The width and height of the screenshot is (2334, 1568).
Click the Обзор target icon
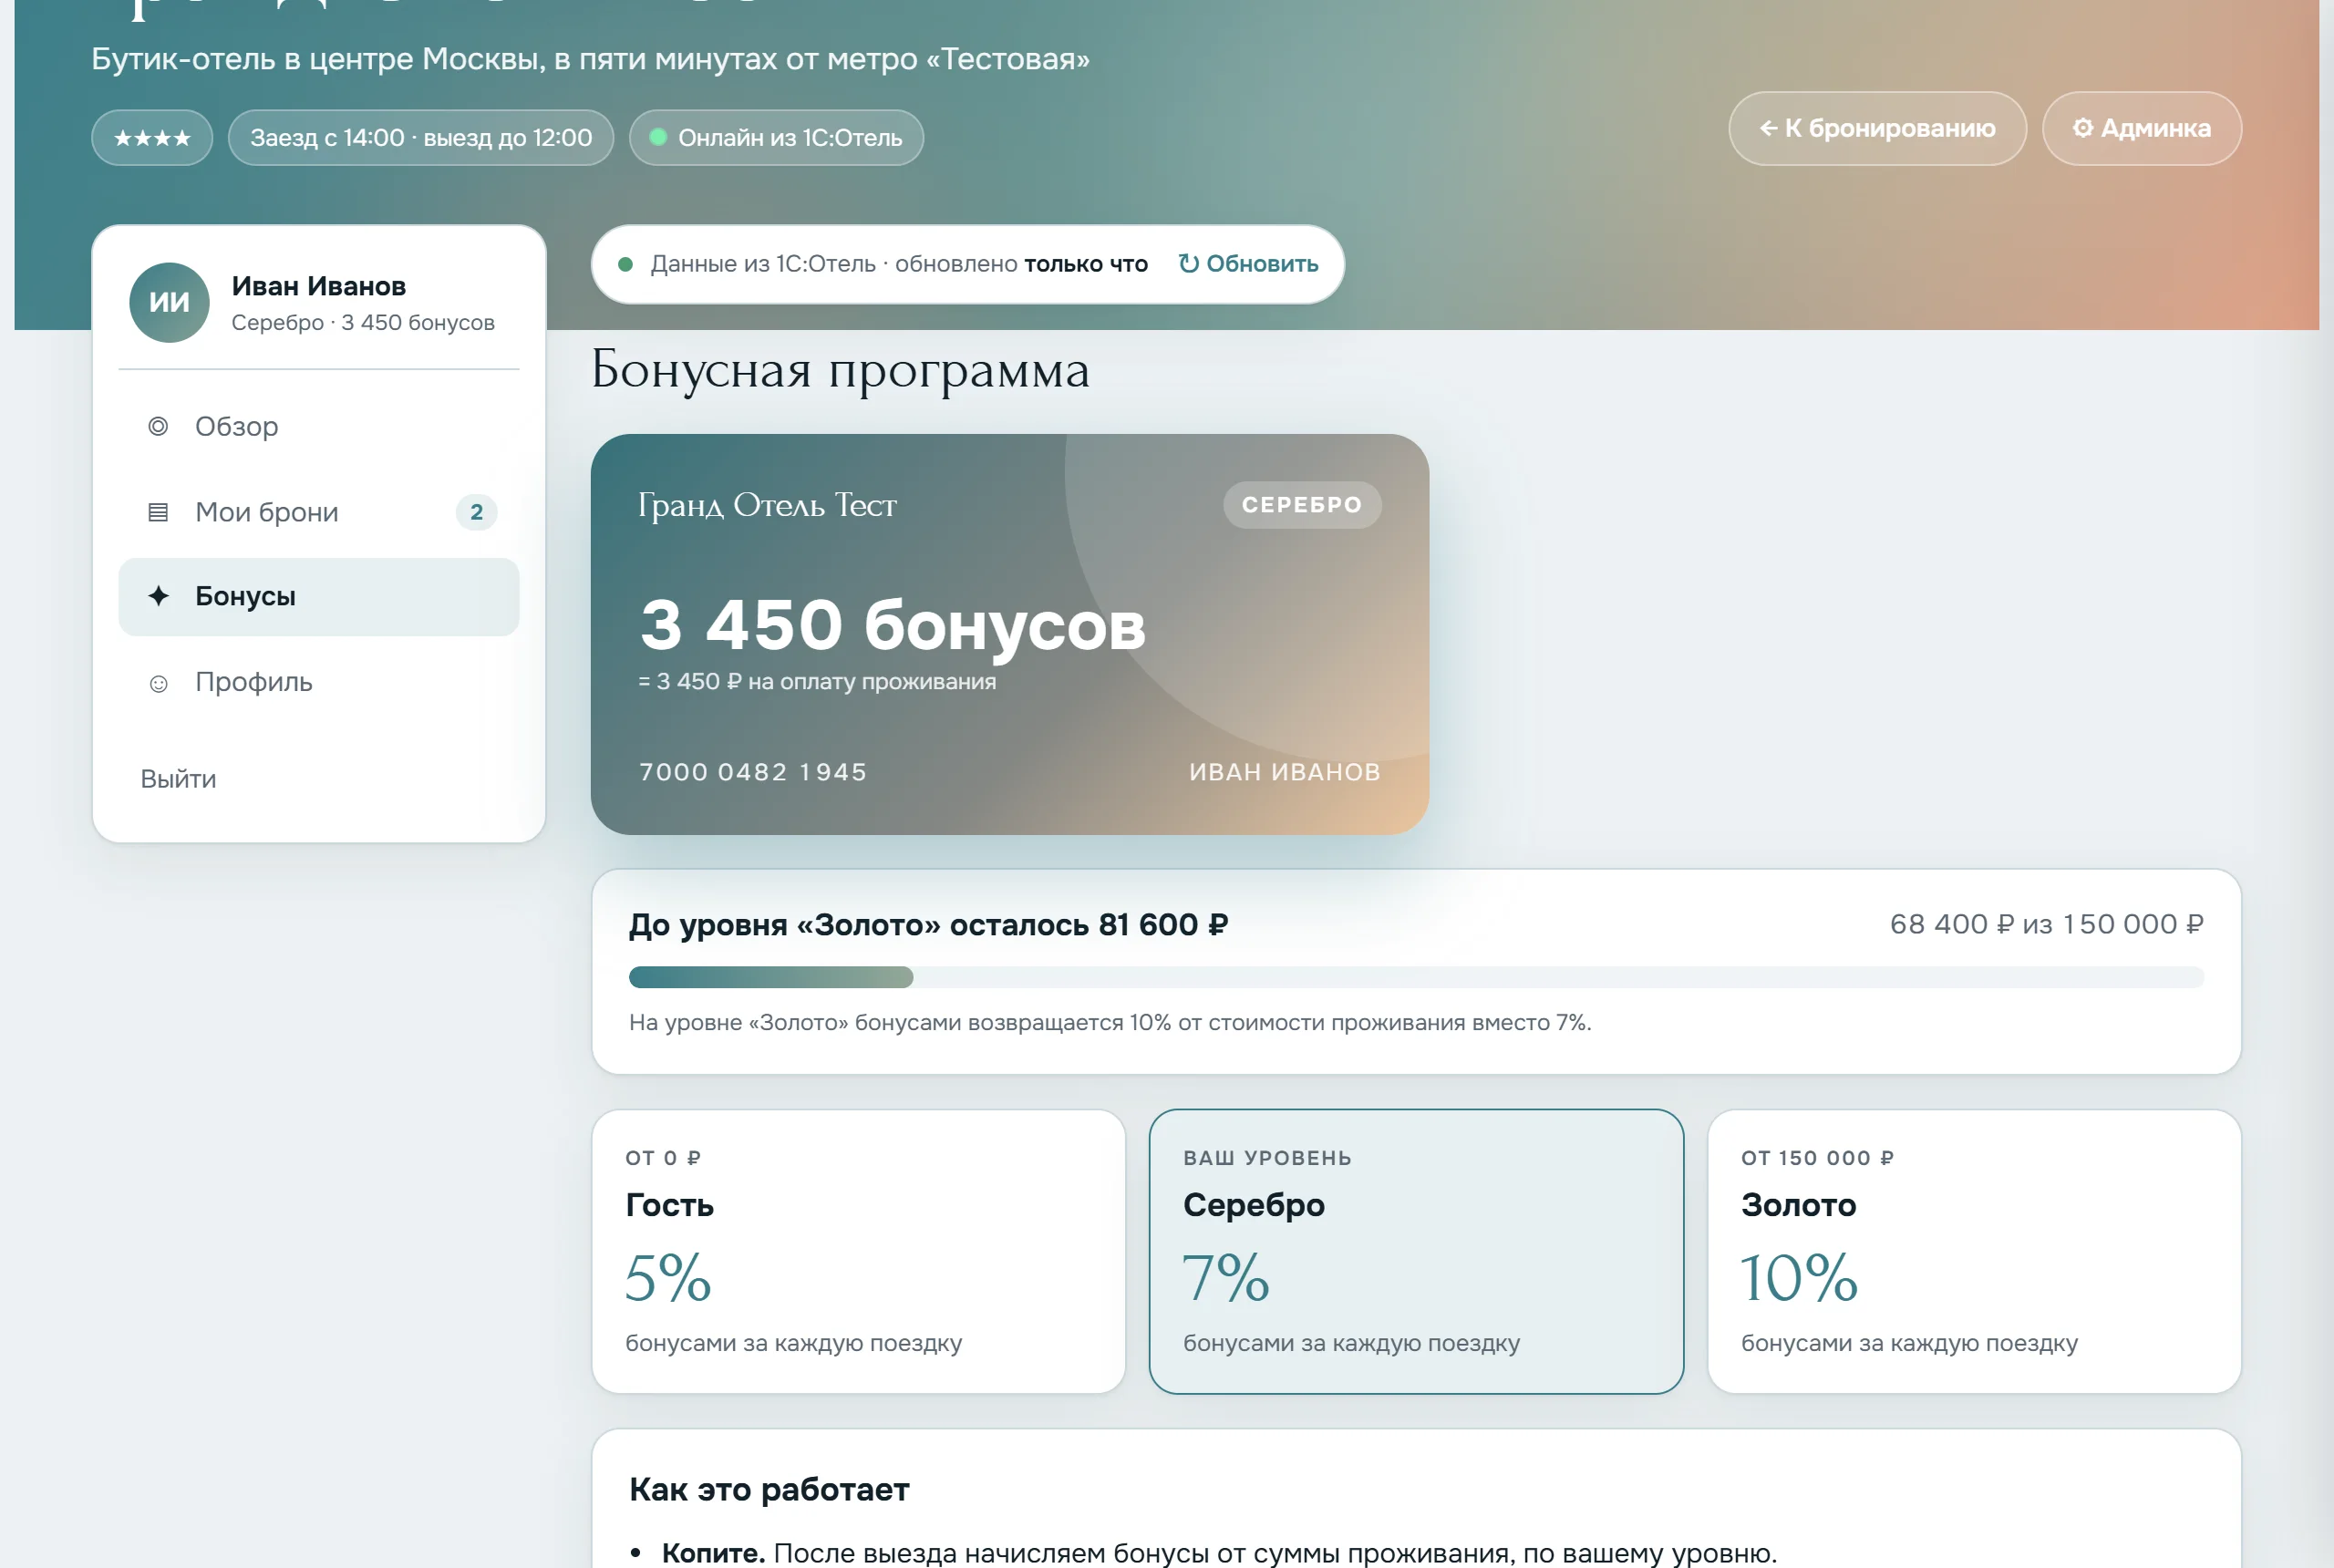(158, 427)
